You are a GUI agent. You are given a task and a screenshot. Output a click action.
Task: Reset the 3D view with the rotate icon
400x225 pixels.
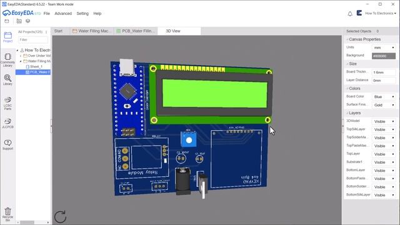pyautogui.click(x=60, y=217)
